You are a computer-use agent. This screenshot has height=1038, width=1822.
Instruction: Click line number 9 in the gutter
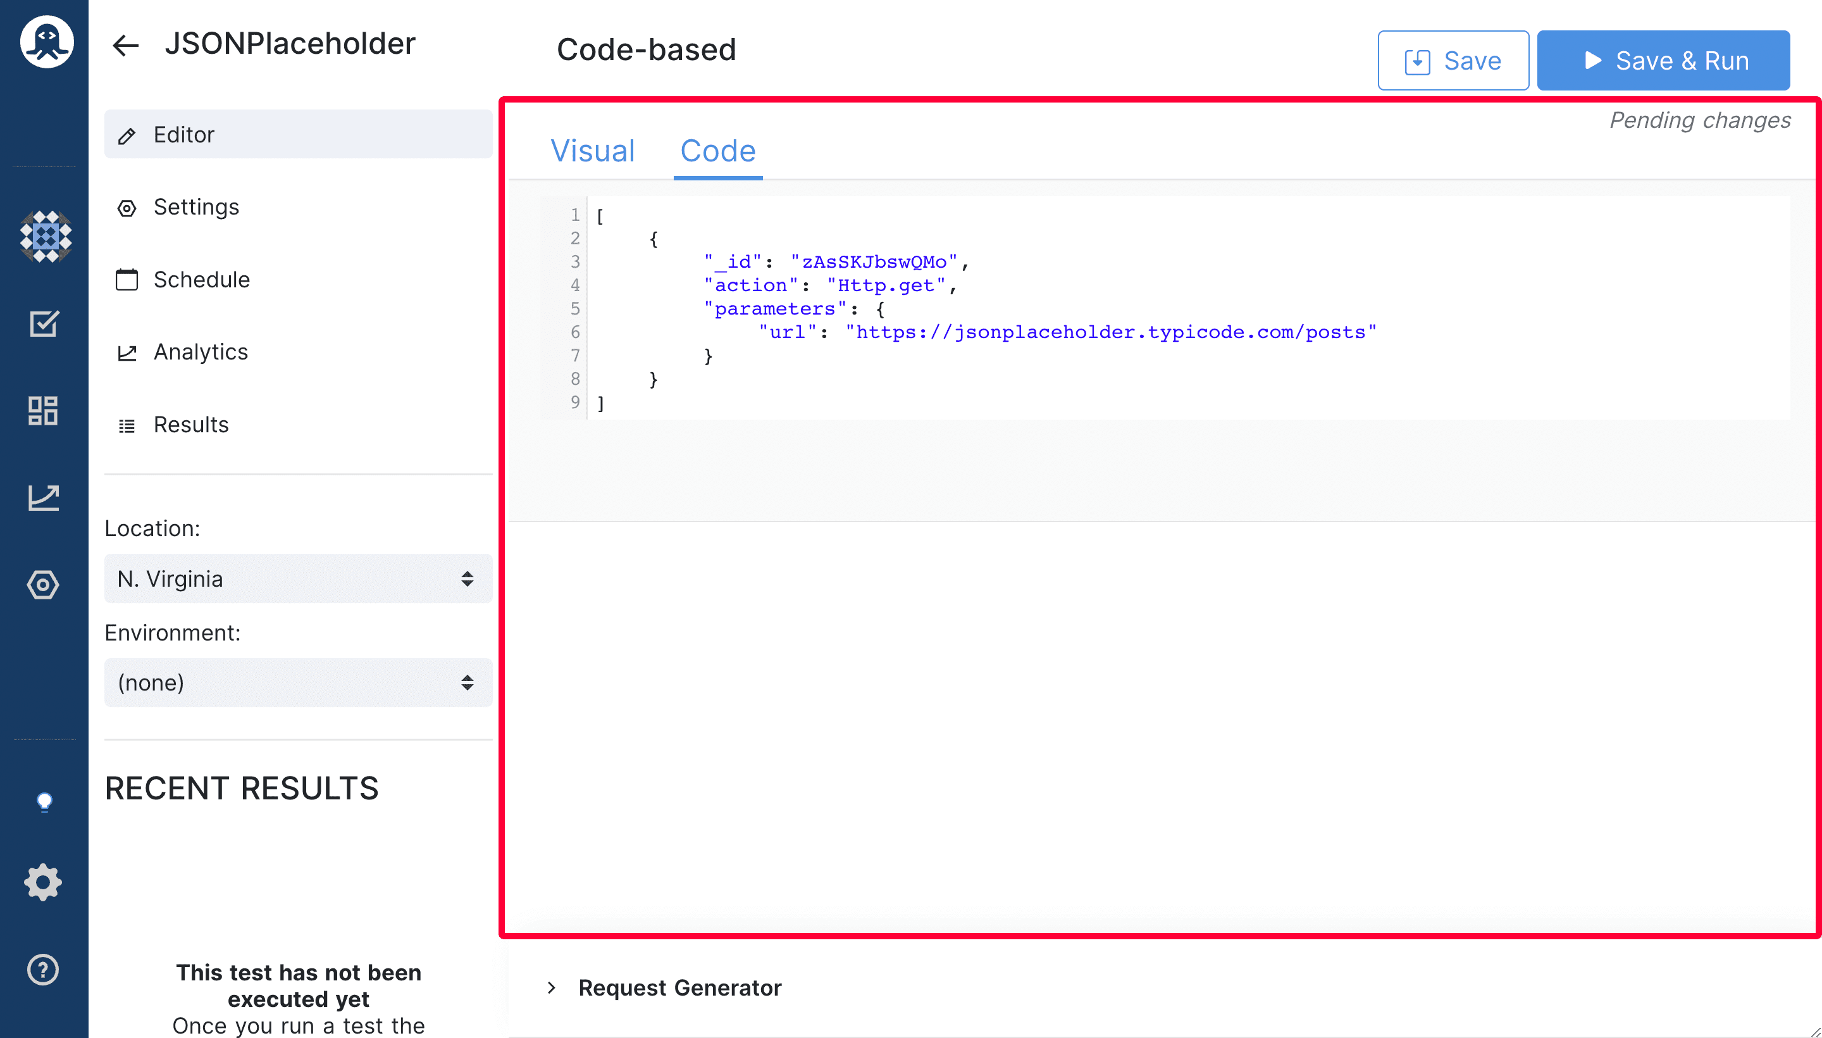click(x=574, y=402)
